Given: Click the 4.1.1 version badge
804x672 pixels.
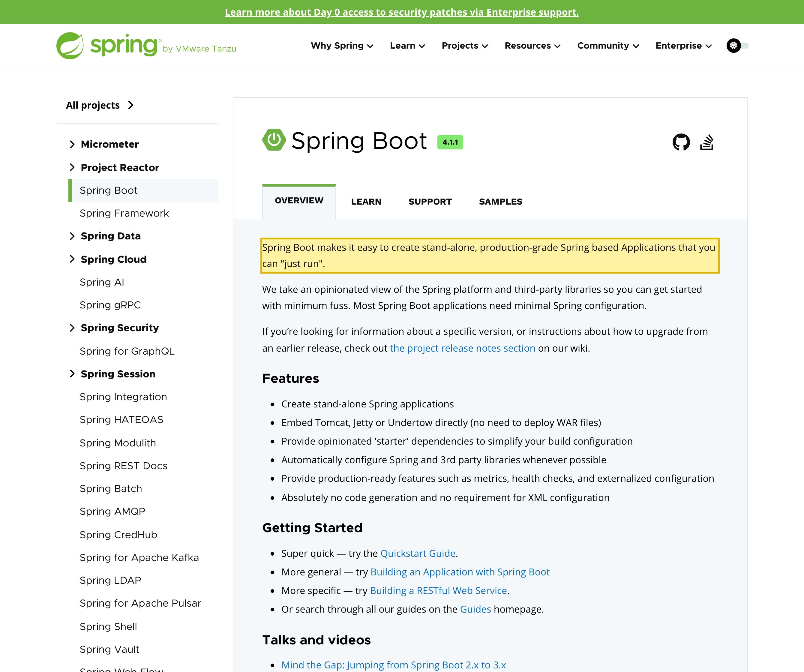Looking at the screenshot, I should (x=450, y=142).
